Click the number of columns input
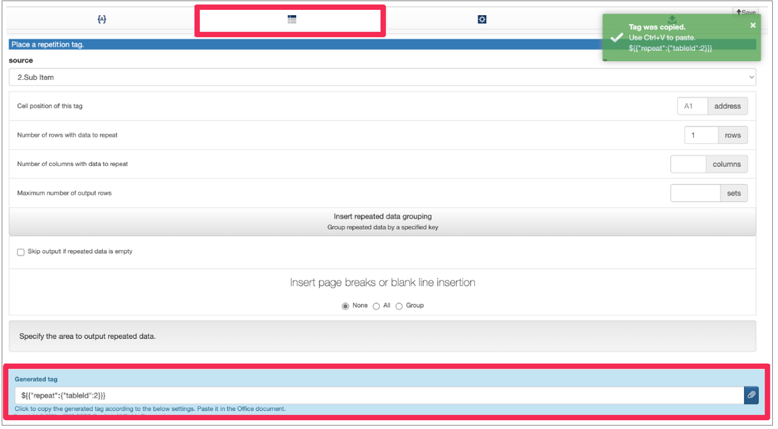 [688, 164]
